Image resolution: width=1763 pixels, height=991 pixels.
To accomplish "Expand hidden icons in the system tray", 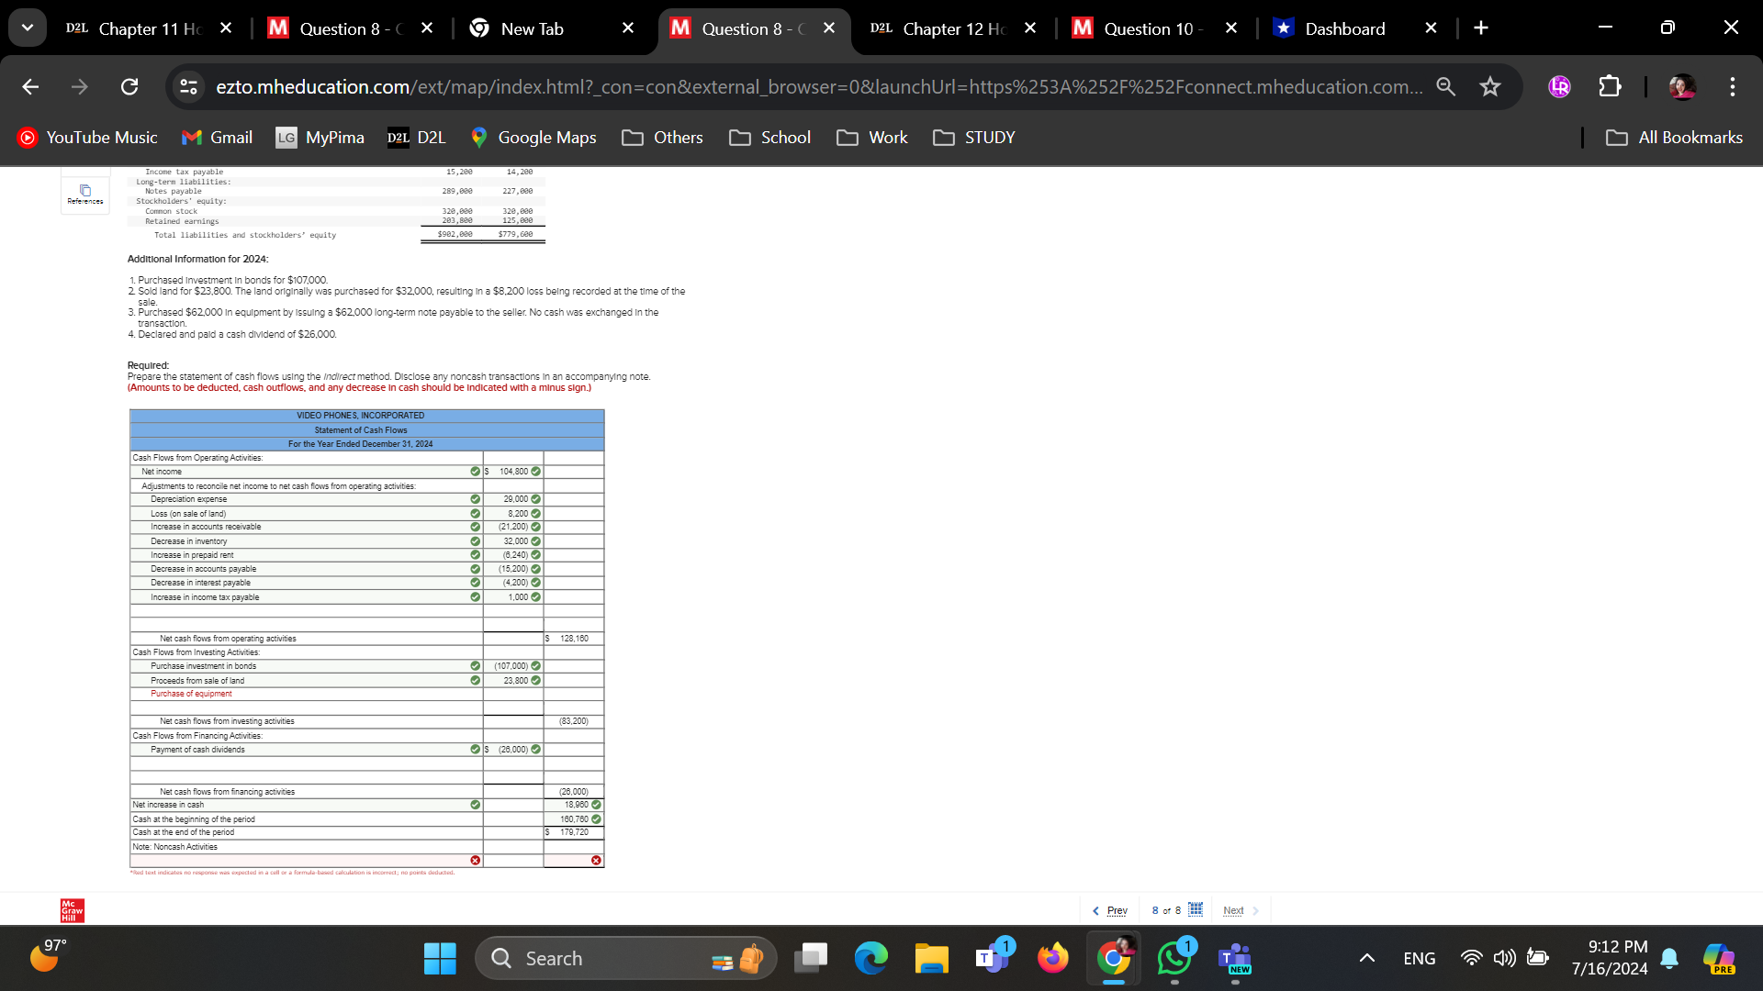I will [1366, 958].
